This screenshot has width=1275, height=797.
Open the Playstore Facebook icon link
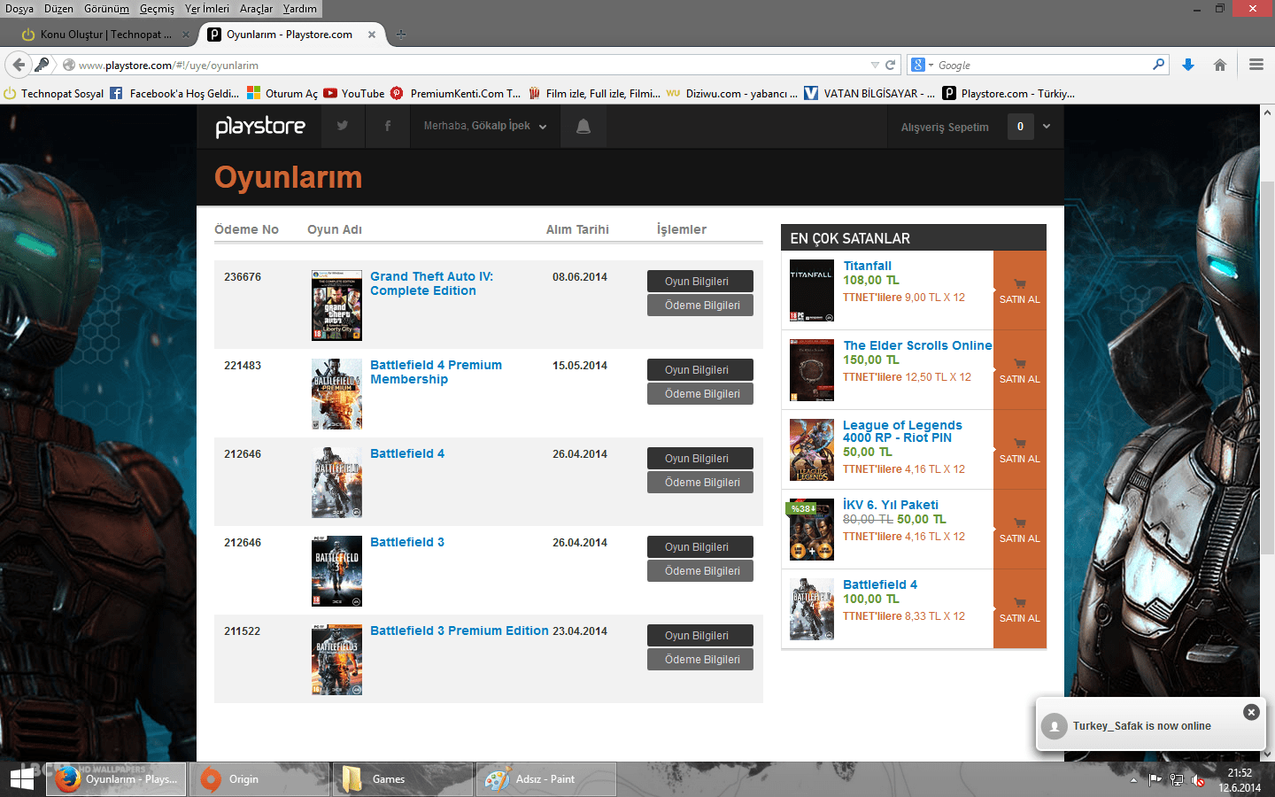[x=387, y=126]
